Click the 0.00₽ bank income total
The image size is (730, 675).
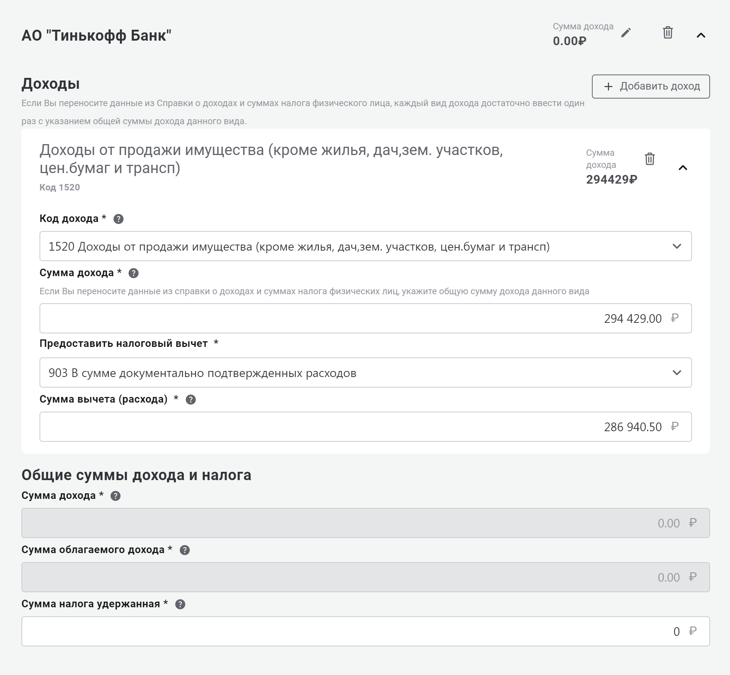(569, 41)
